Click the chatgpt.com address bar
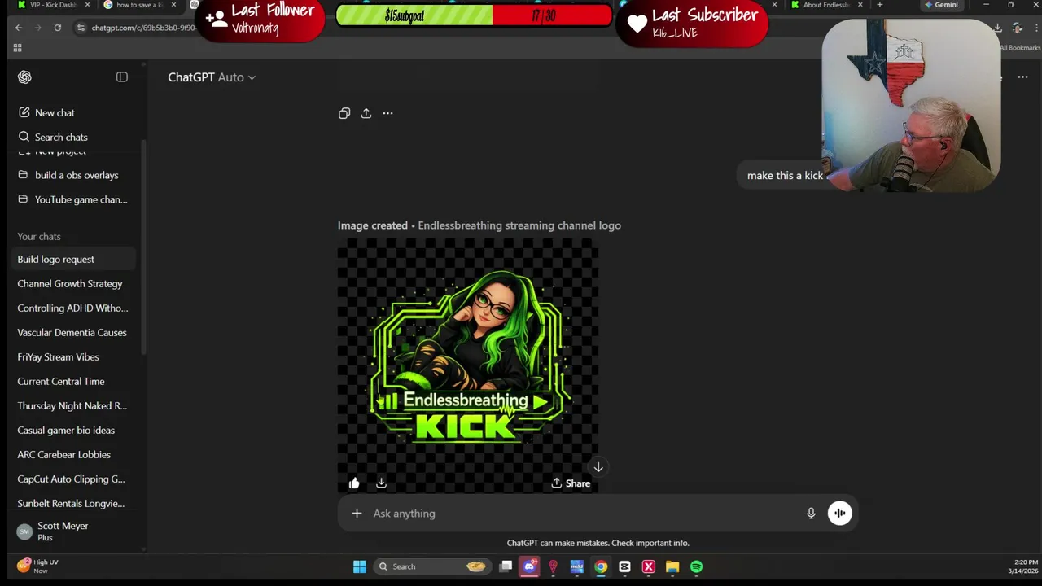The width and height of the screenshot is (1042, 586). [142, 28]
